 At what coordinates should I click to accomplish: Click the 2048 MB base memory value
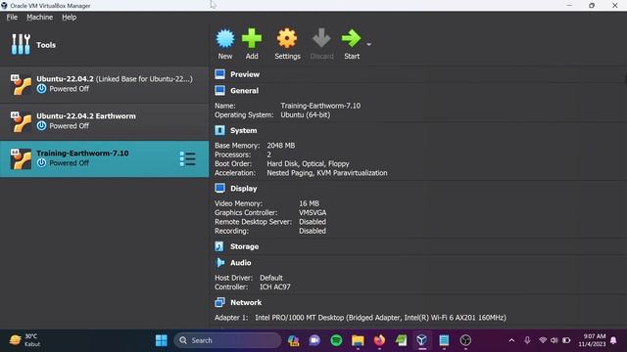pos(281,146)
